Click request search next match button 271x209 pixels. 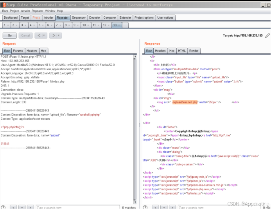[31, 207]
